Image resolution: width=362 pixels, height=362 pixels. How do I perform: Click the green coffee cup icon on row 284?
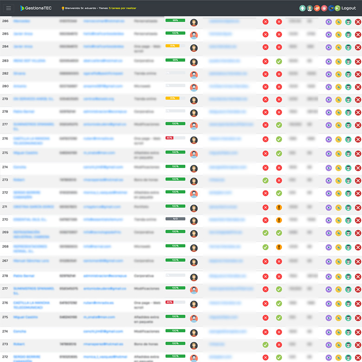[x=348, y=47]
